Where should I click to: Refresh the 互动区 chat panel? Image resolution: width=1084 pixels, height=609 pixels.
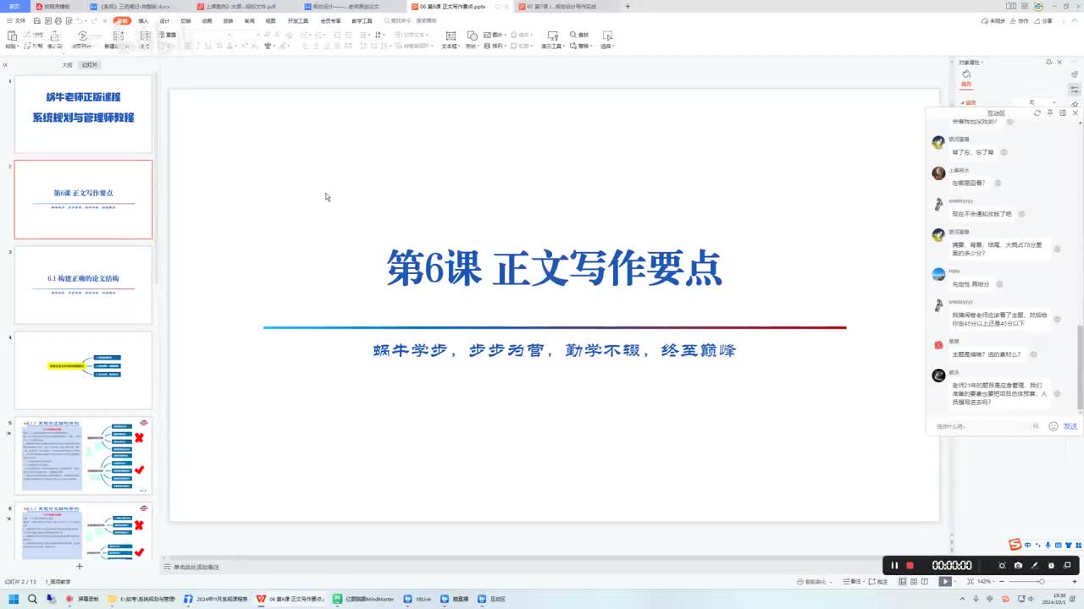click(x=1037, y=112)
